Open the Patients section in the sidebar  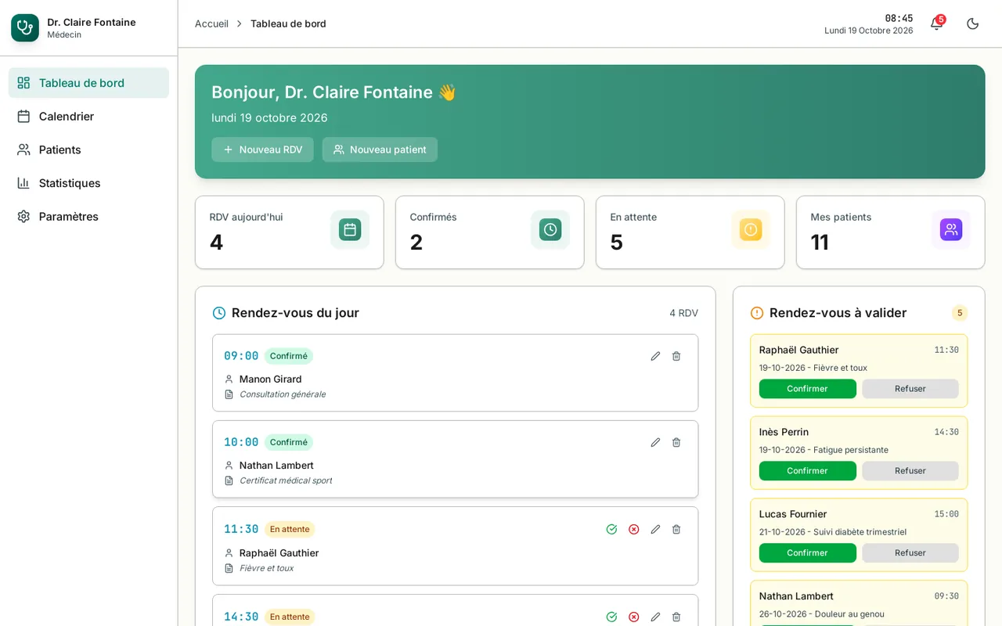click(x=88, y=149)
